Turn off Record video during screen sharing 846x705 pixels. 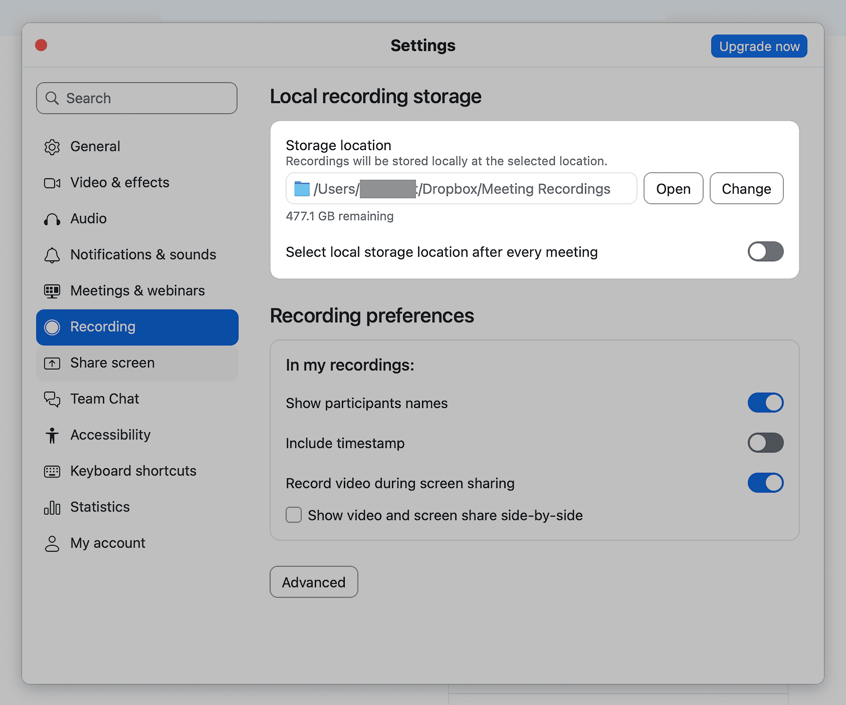(x=766, y=483)
